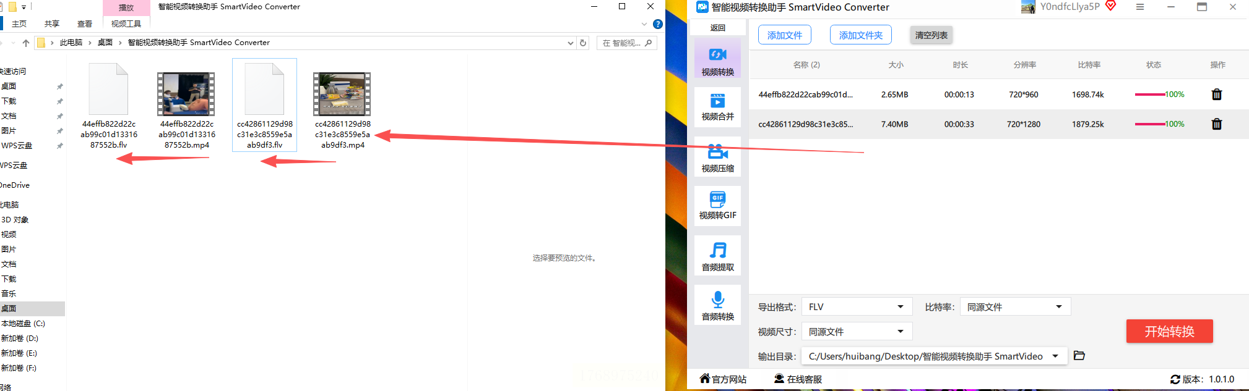Delete the 44effb822d22cab99c01d row via trash icon
This screenshot has height=391, width=1249.
click(1217, 95)
